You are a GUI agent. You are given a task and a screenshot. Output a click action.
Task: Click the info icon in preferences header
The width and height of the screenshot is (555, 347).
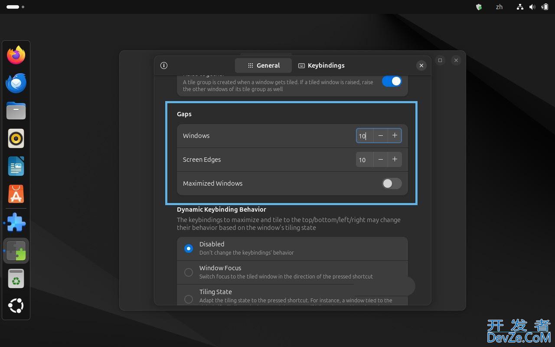pyautogui.click(x=164, y=65)
